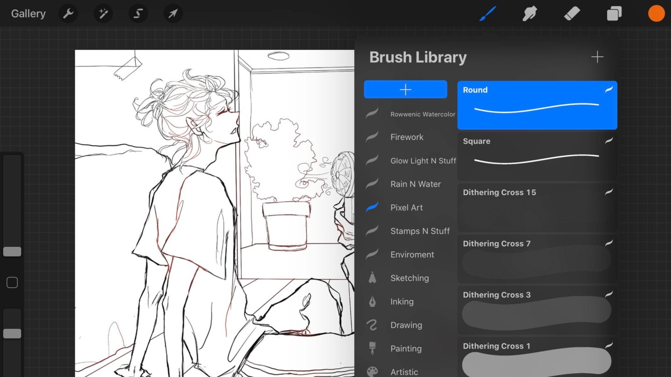Open the orange active color picker
671x377 pixels.
656,13
